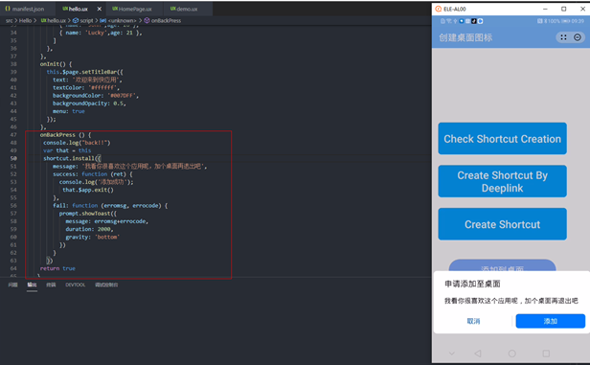
Task: Click the onBackPress breadcrumb symbol icon
Action: (147, 21)
